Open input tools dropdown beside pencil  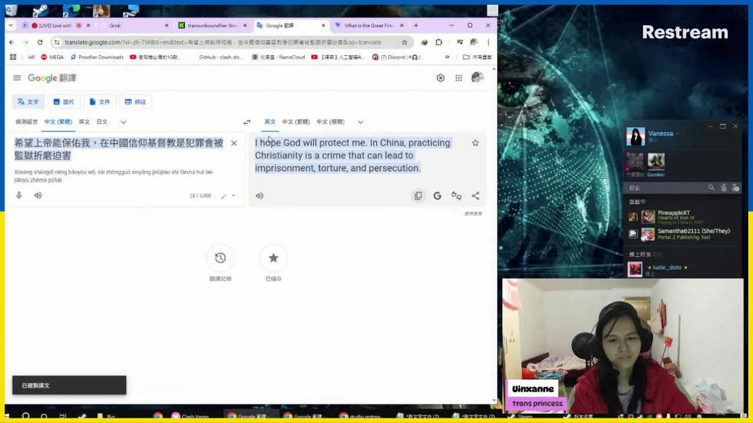pyautogui.click(x=233, y=196)
